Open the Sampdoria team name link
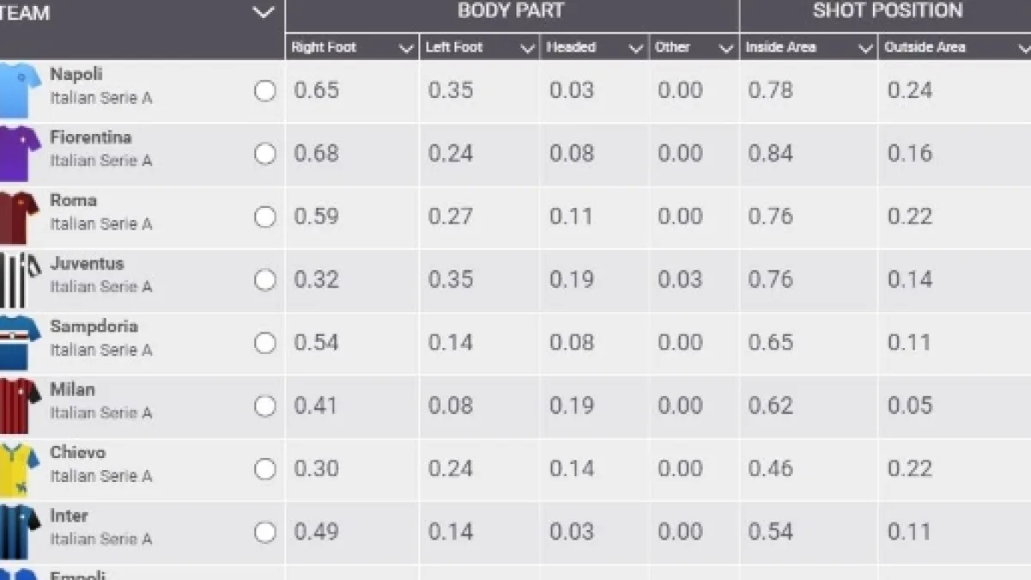 tap(94, 327)
